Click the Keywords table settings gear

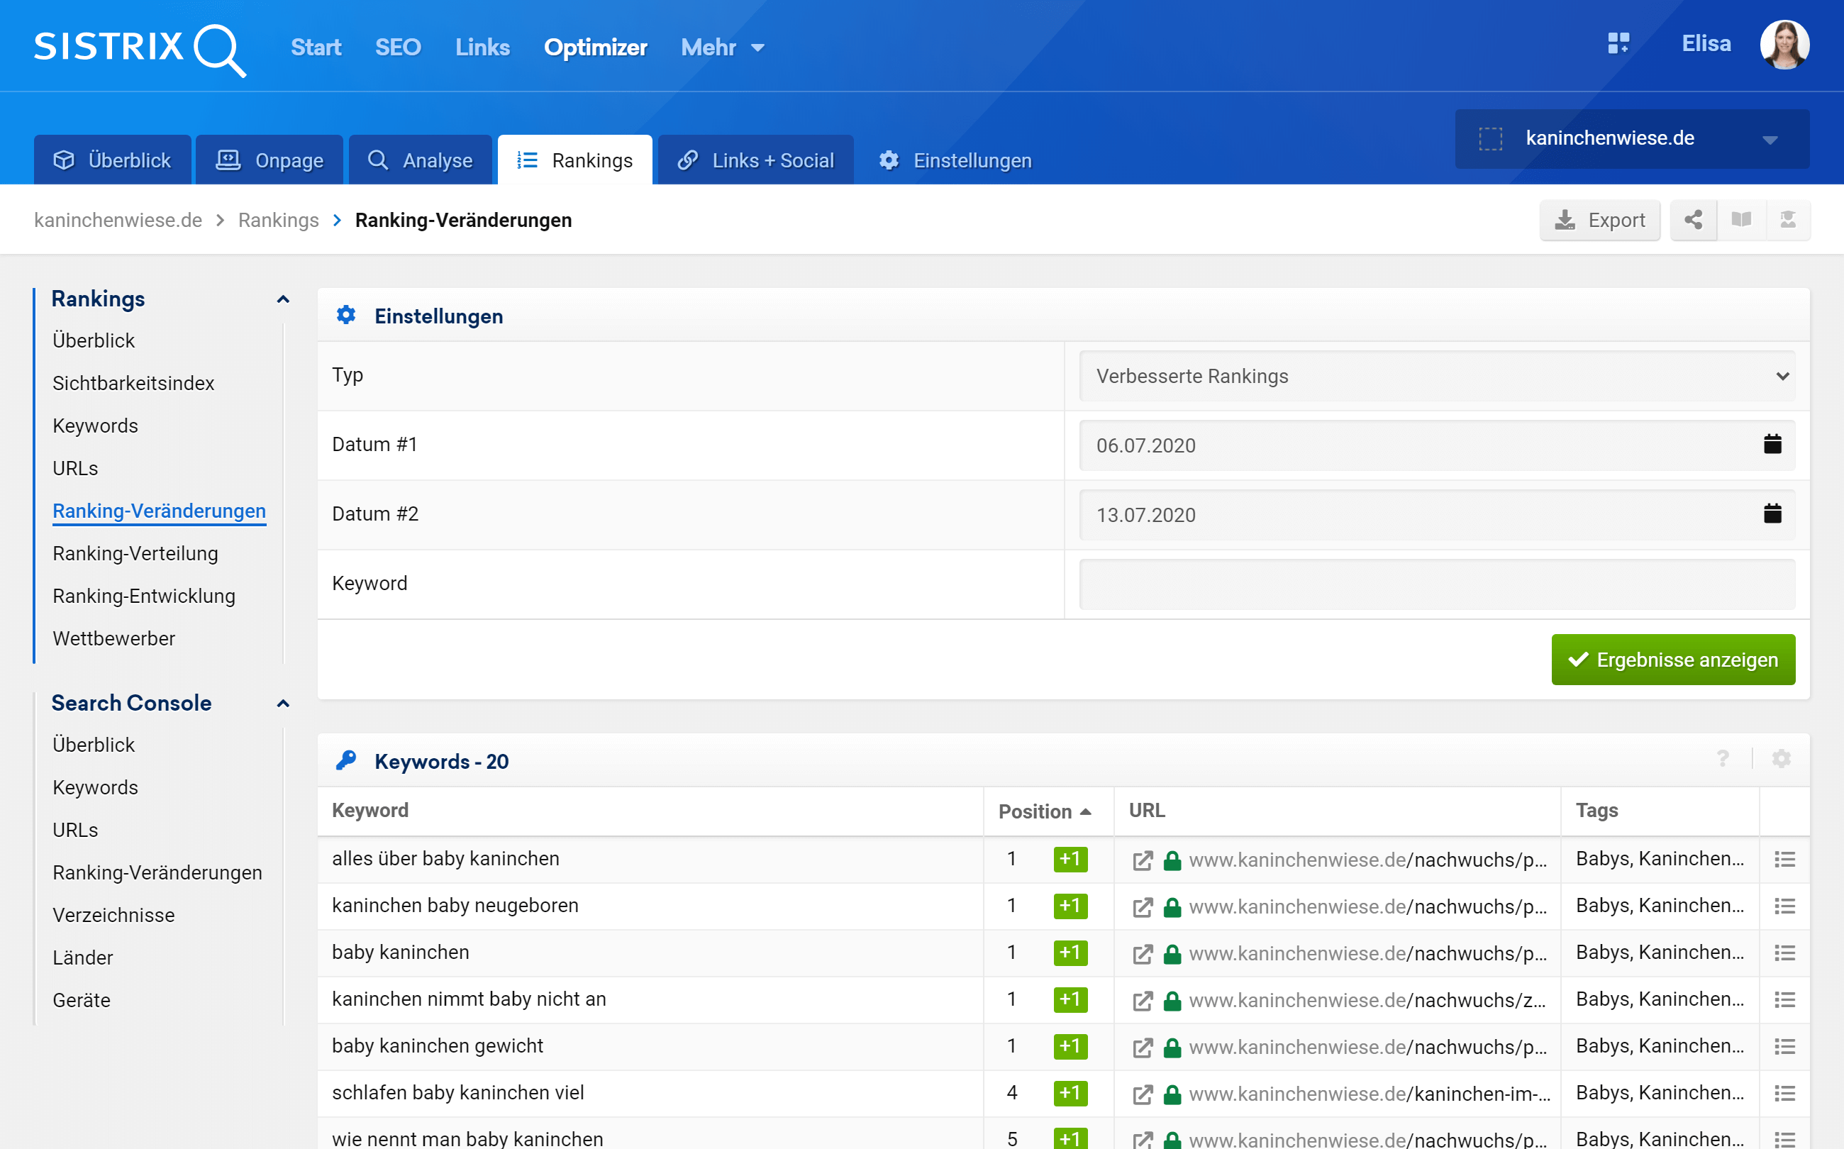click(1781, 759)
